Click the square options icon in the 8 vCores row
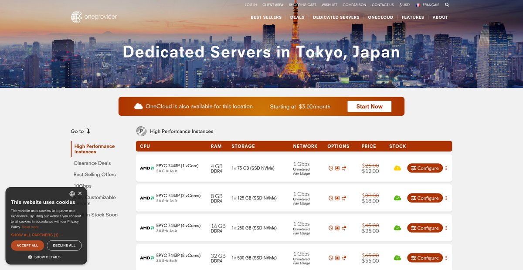This screenshot has height=270, width=523. tap(337, 258)
